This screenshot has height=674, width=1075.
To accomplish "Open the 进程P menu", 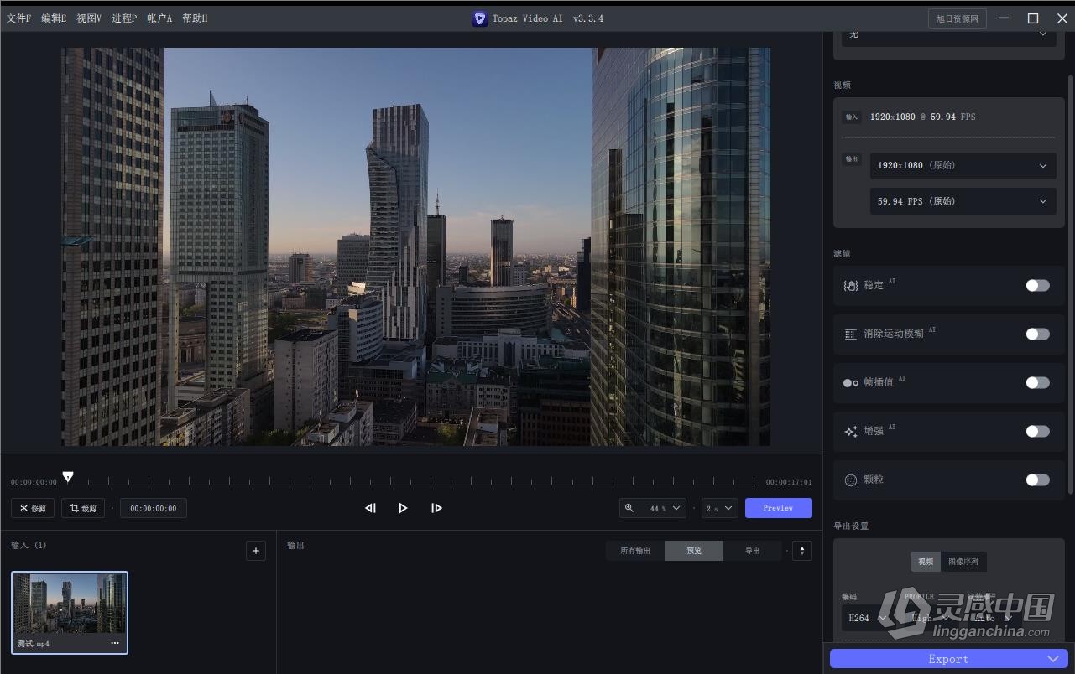I will pyautogui.click(x=124, y=18).
